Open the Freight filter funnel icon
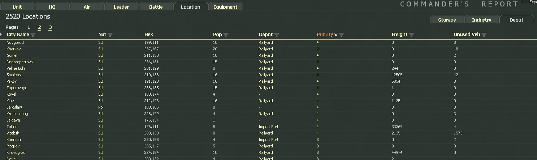The height and width of the screenshot is (160, 537). [411, 35]
